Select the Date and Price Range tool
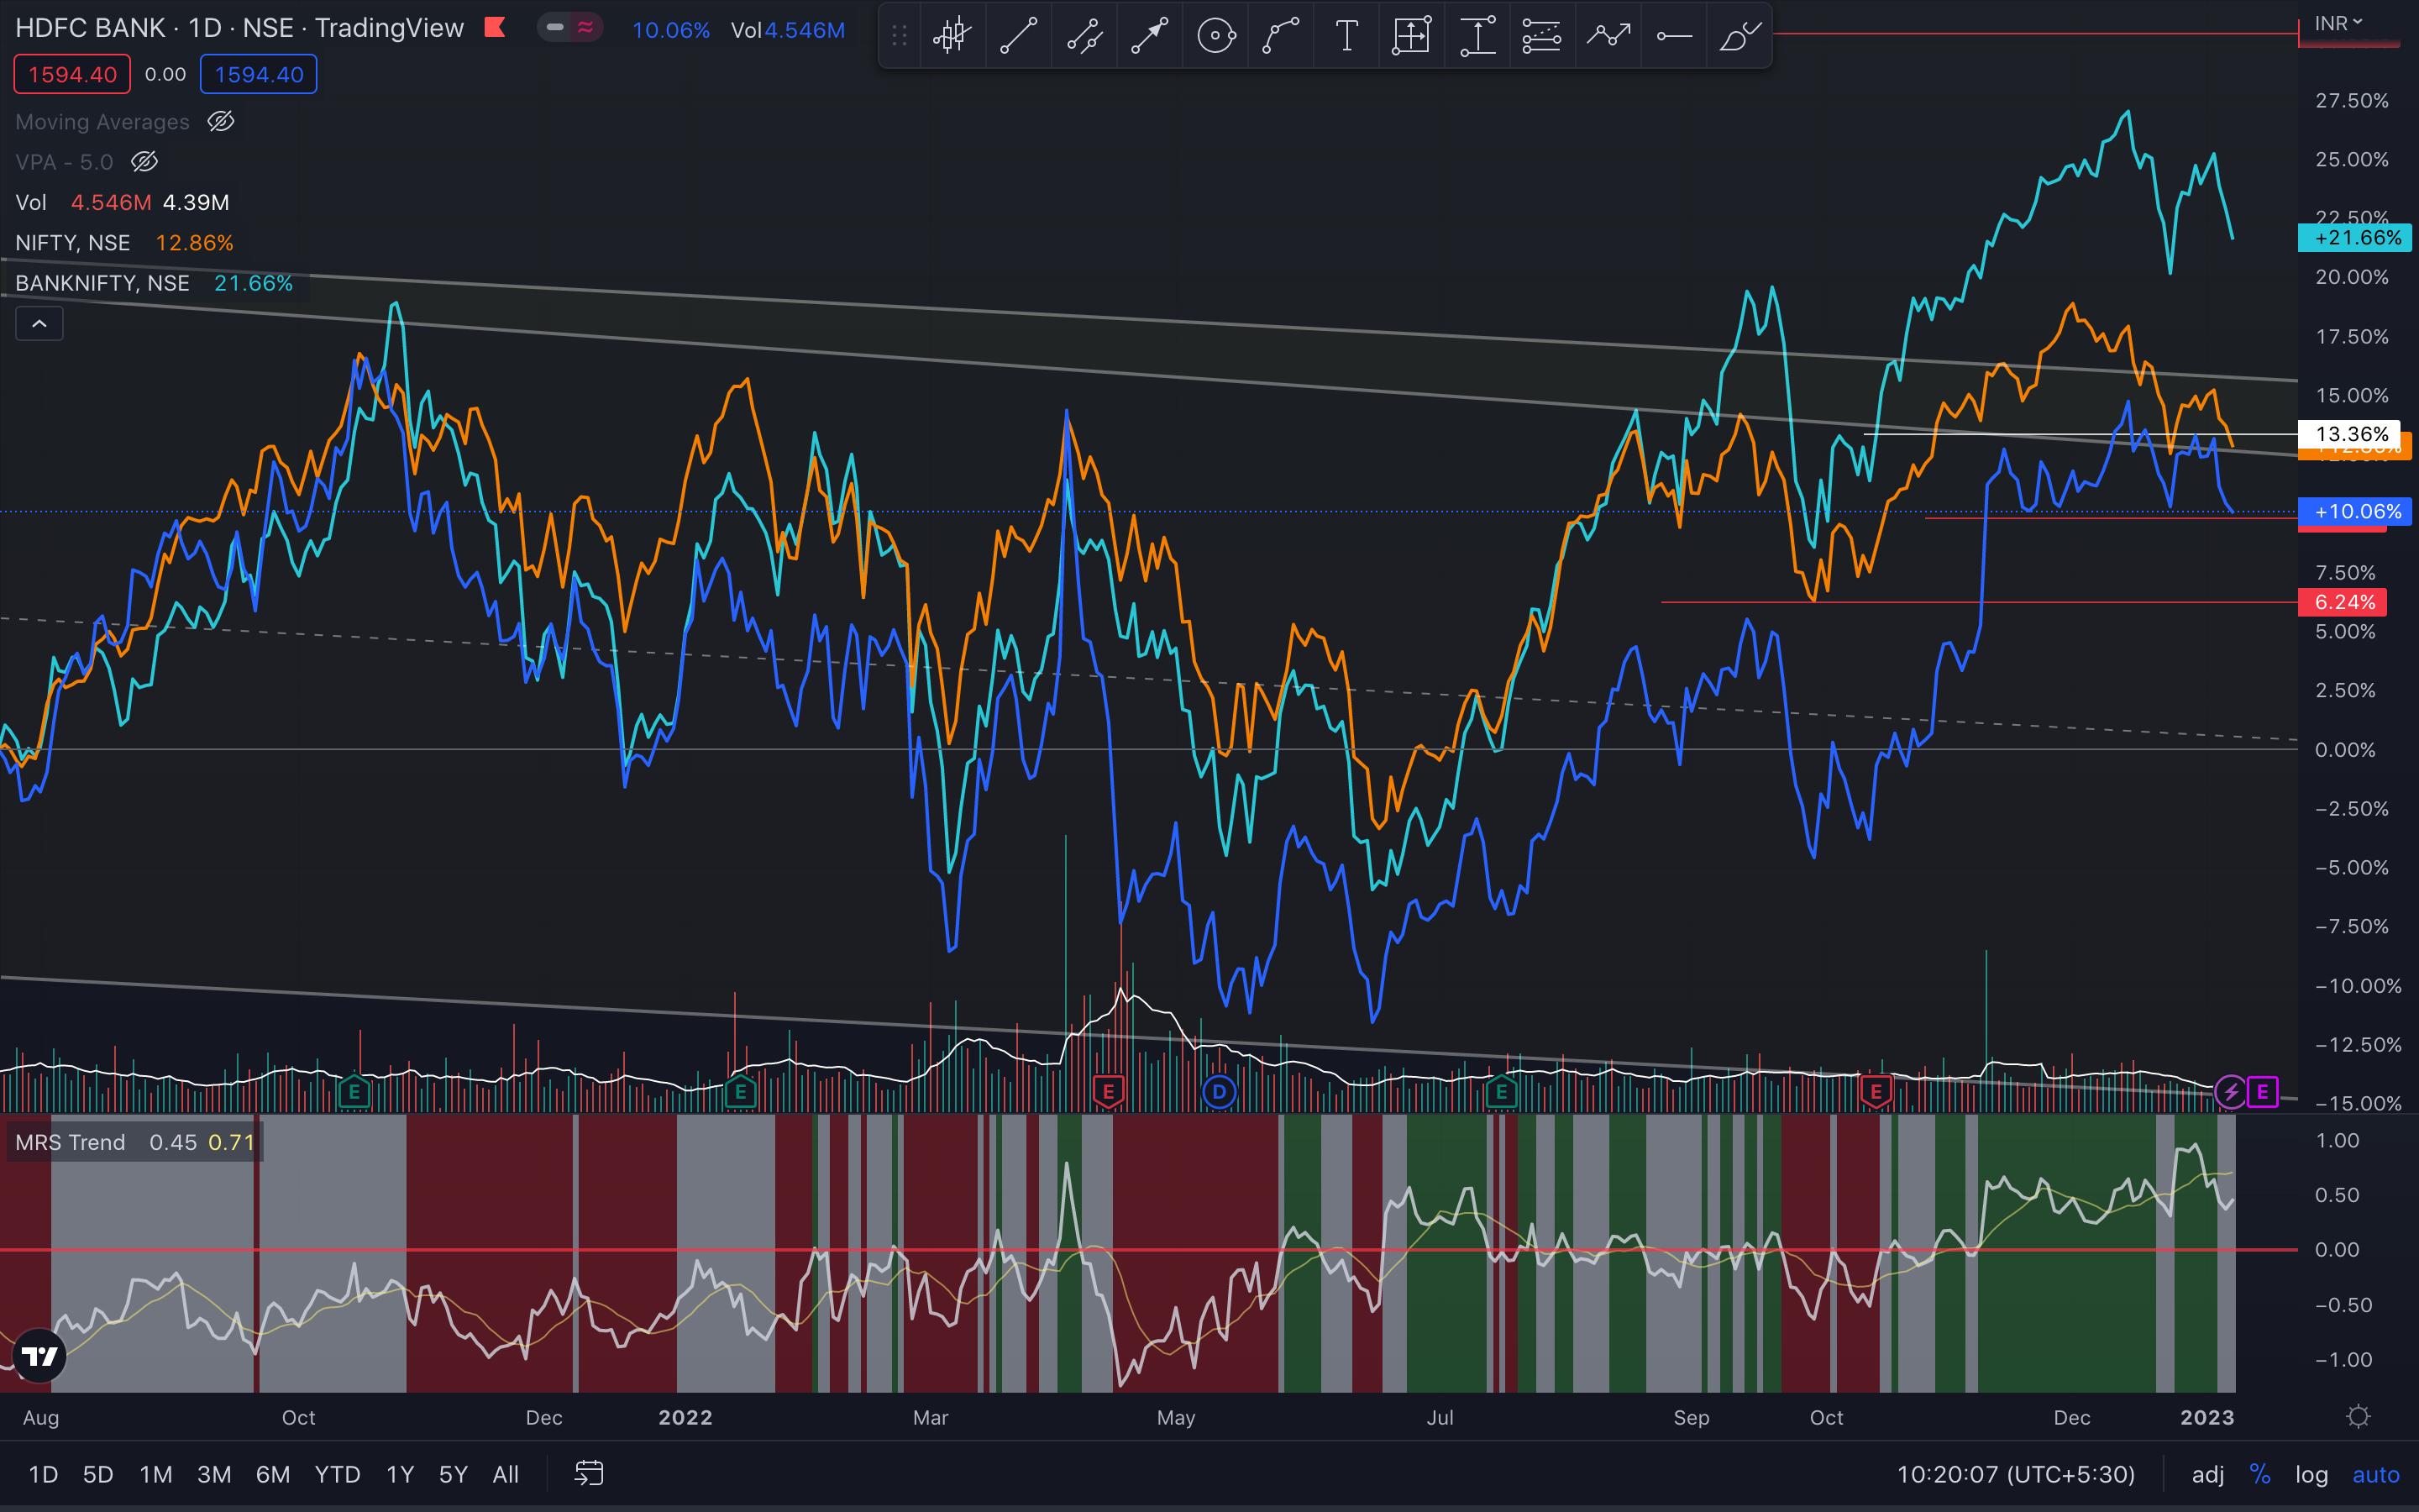The image size is (2419, 1512). pyautogui.click(x=1411, y=37)
